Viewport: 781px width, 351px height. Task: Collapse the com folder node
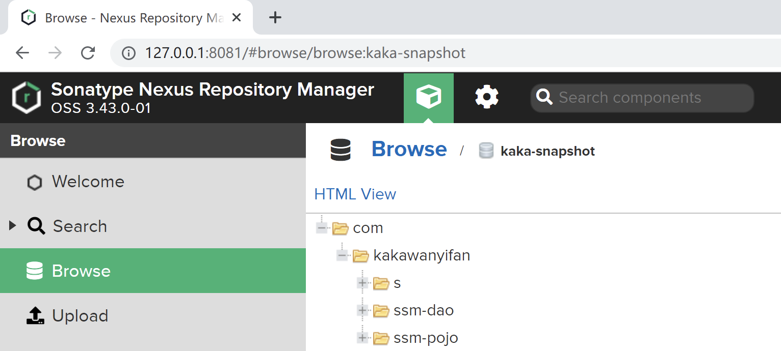click(x=321, y=228)
